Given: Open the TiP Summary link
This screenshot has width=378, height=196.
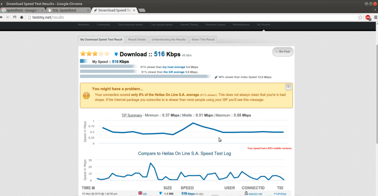Looking at the screenshot, I should [132, 115].
